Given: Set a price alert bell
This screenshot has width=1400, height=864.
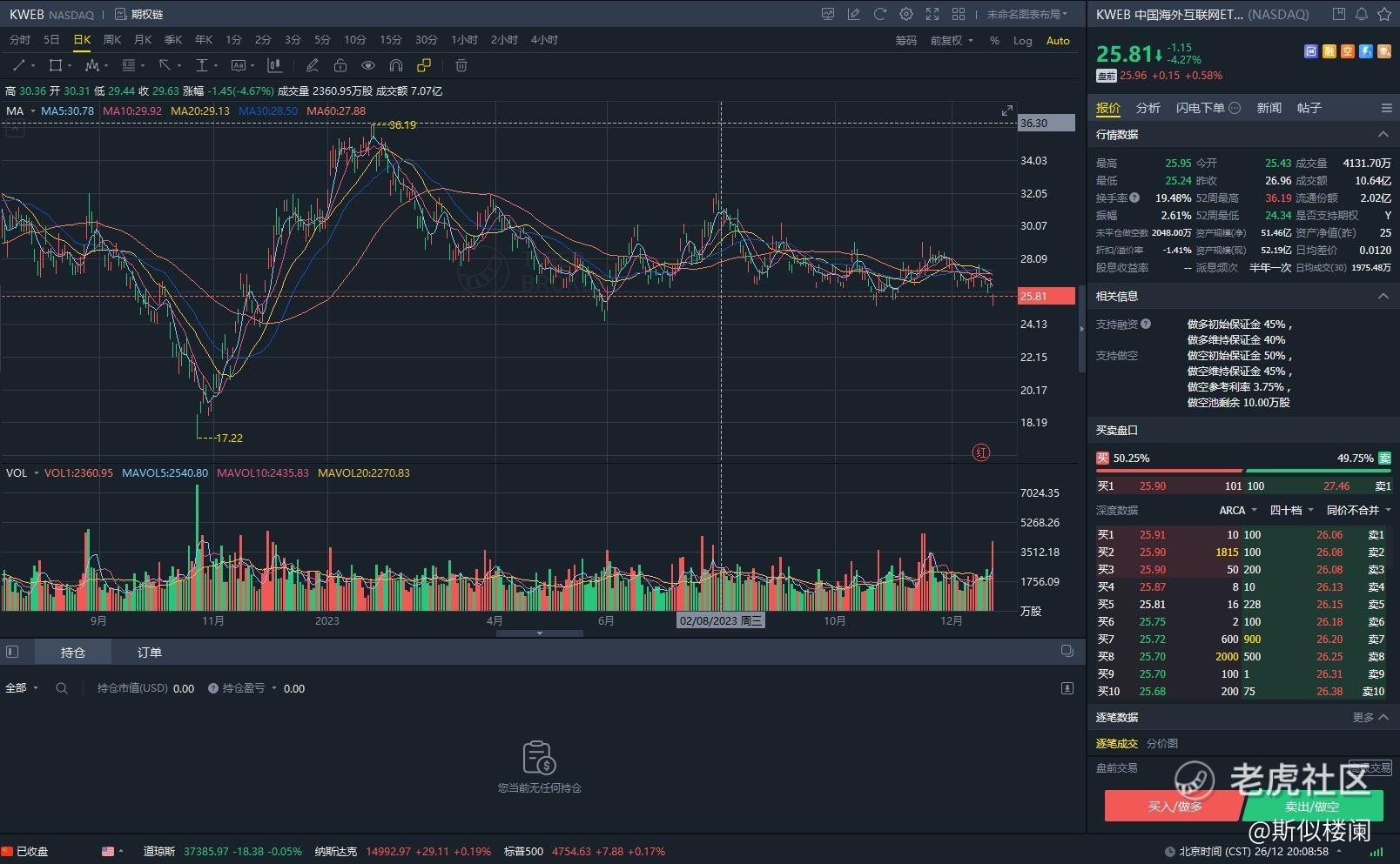Looking at the screenshot, I should coord(1362,14).
